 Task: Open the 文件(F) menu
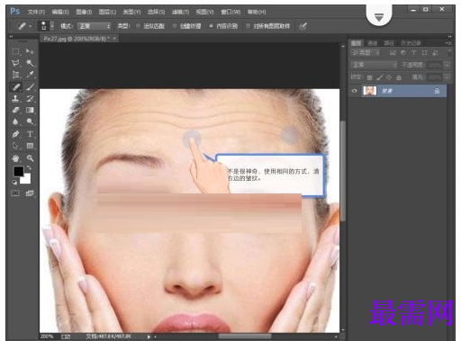coord(36,12)
